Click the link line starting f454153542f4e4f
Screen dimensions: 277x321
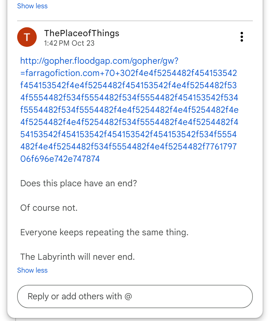129,85
